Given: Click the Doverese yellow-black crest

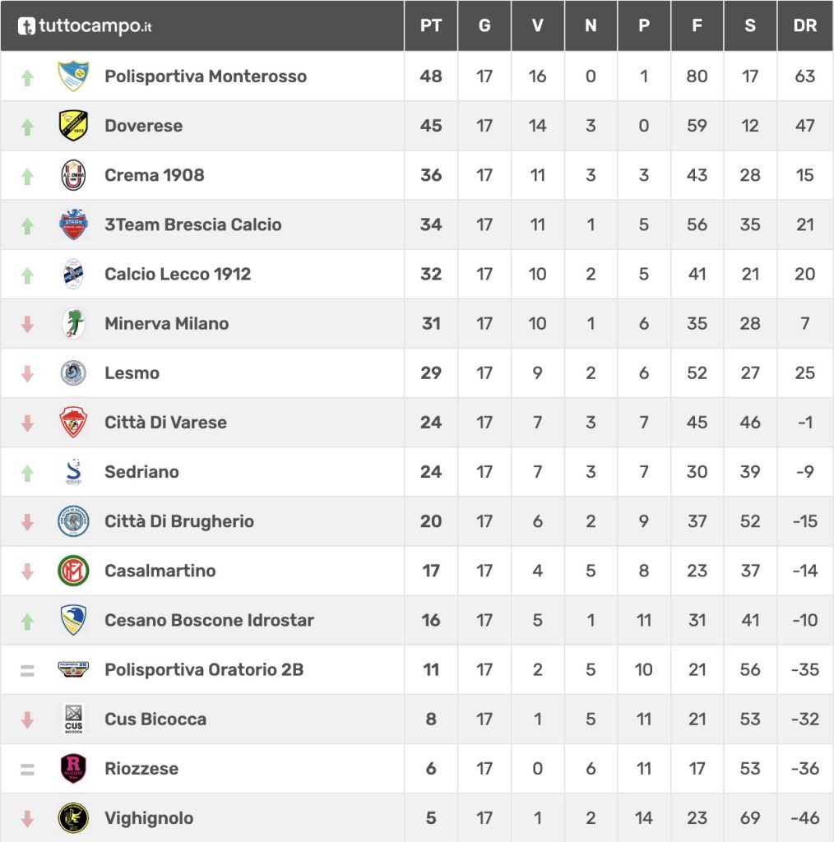Looking at the screenshot, I should [x=73, y=126].
